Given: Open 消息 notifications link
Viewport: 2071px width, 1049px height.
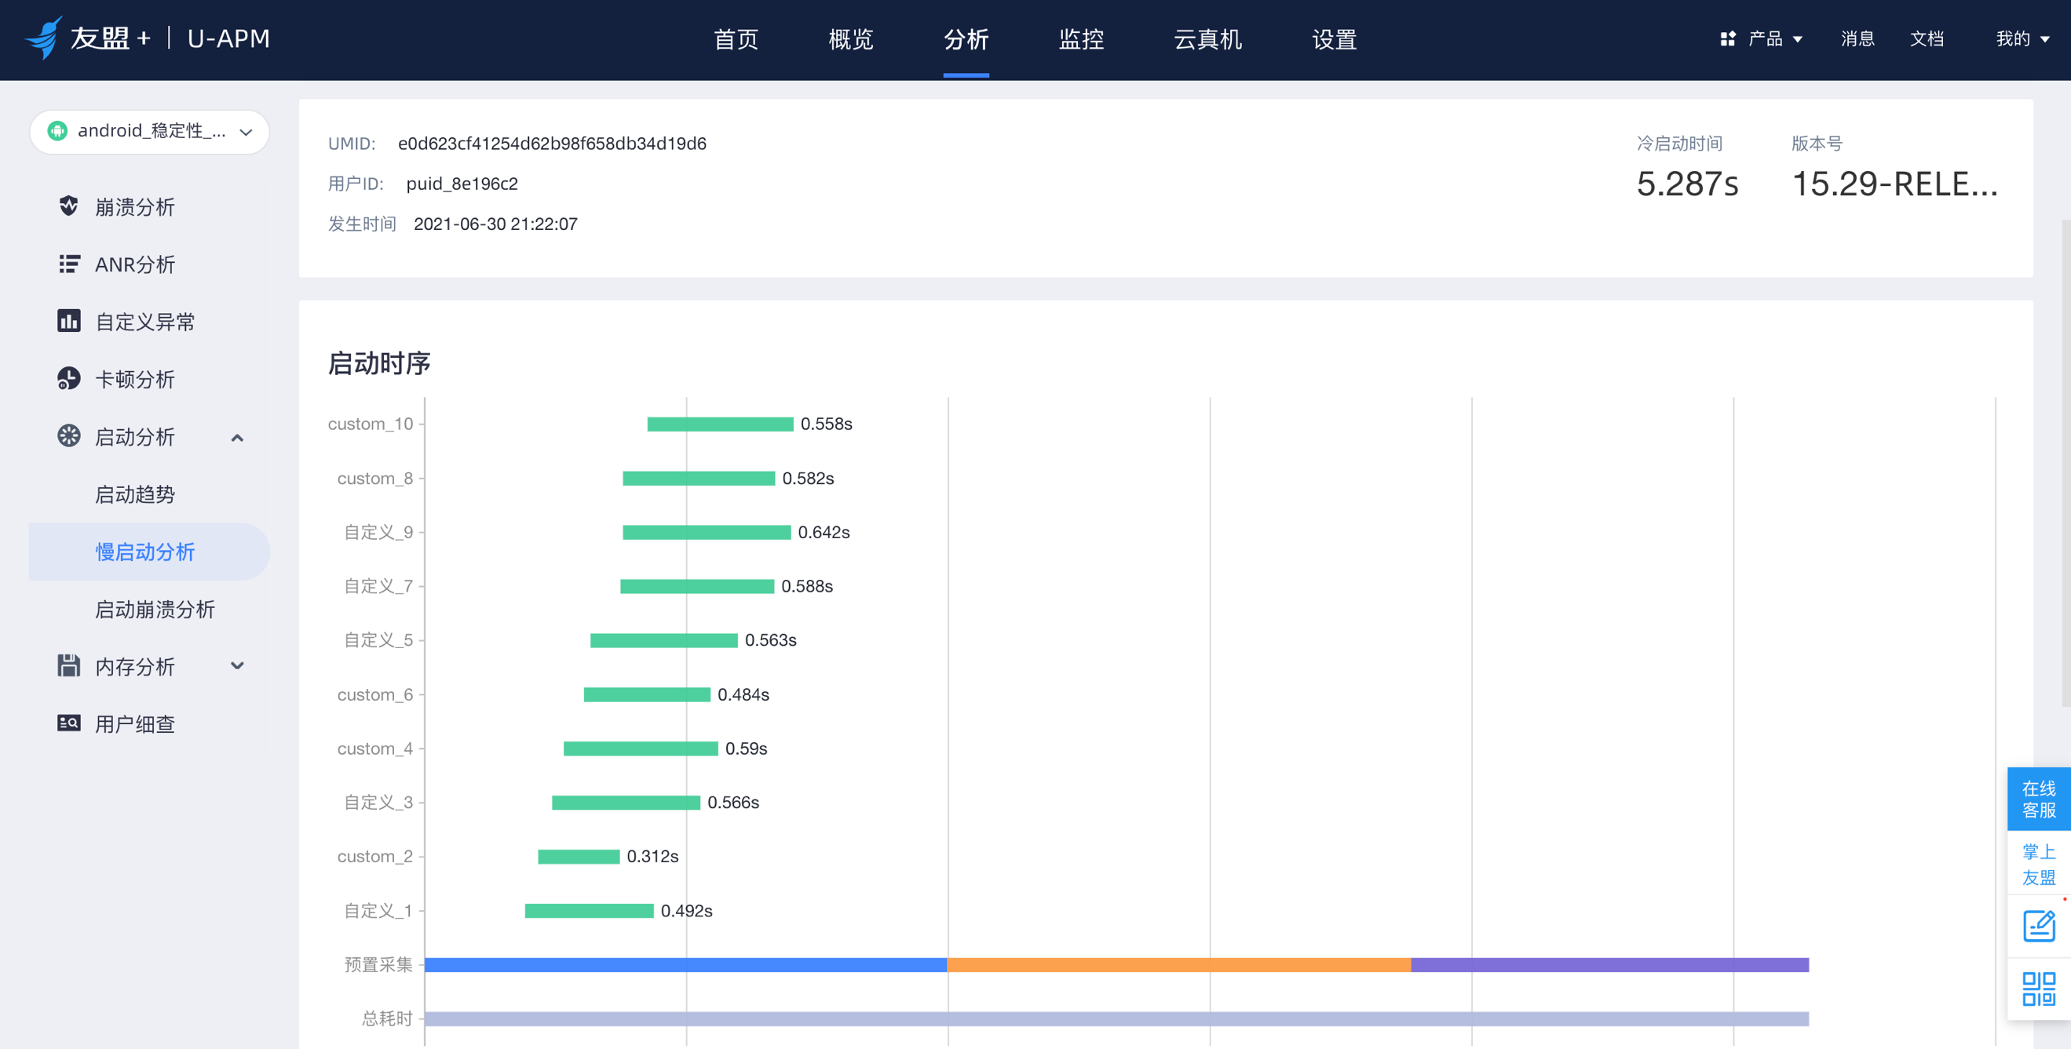Looking at the screenshot, I should (x=1857, y=38).
